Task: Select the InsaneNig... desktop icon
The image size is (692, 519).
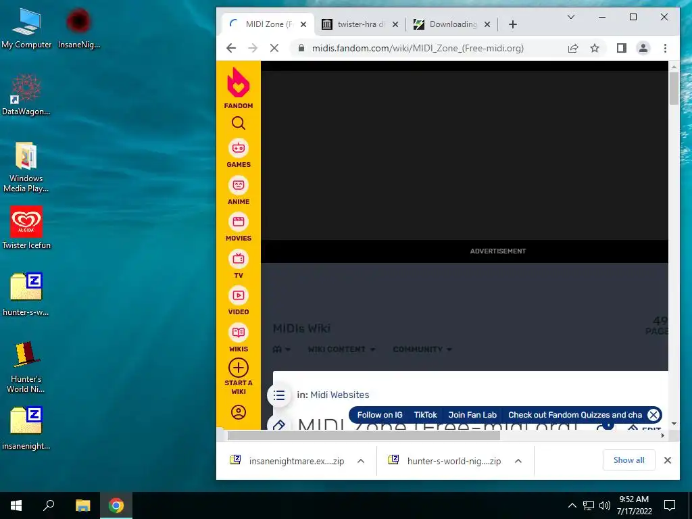Action: tap(78, 28)
